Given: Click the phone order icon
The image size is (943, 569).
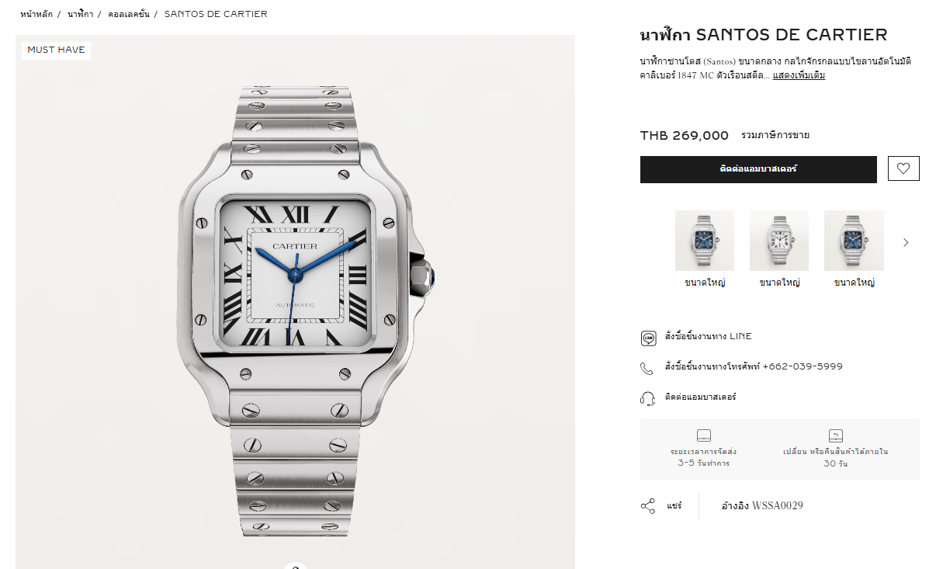Looking at the screenshot, I should 647,368.
